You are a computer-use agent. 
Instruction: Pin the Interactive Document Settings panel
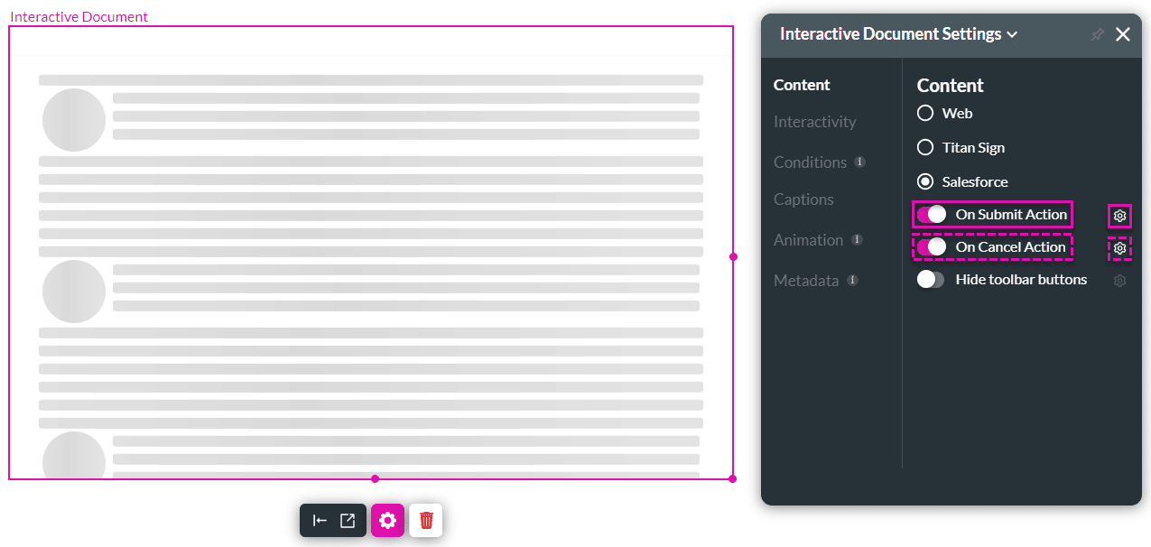click(x=1096, y=33)
